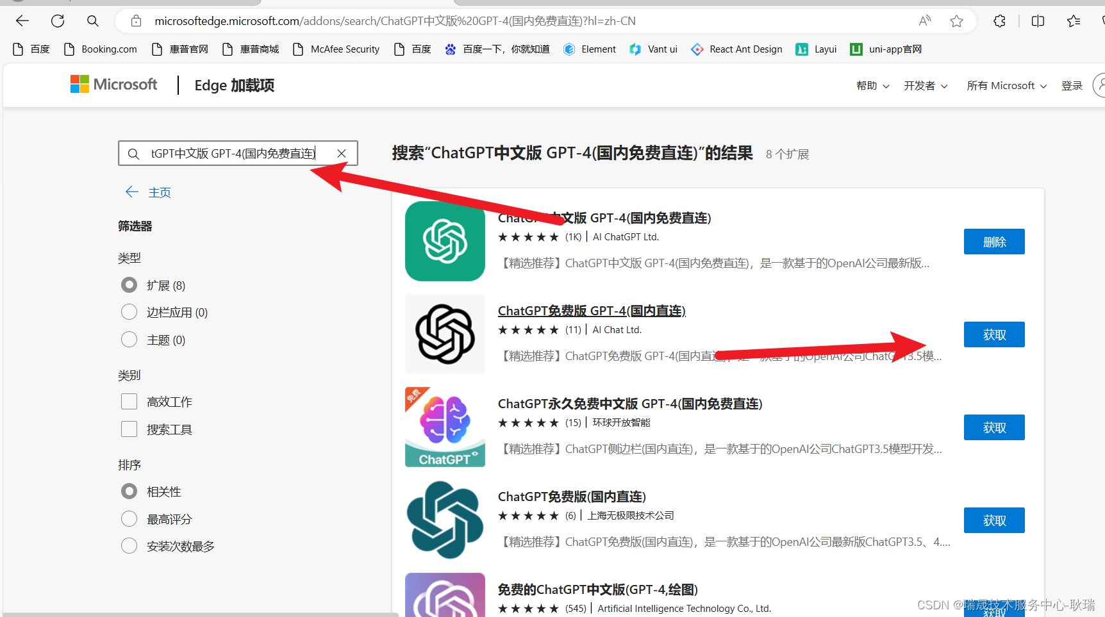Screen dimensions: 1105x617
Task: Expand 所有 Microsoft dropdown
Action: click(x=1007, y=86)
